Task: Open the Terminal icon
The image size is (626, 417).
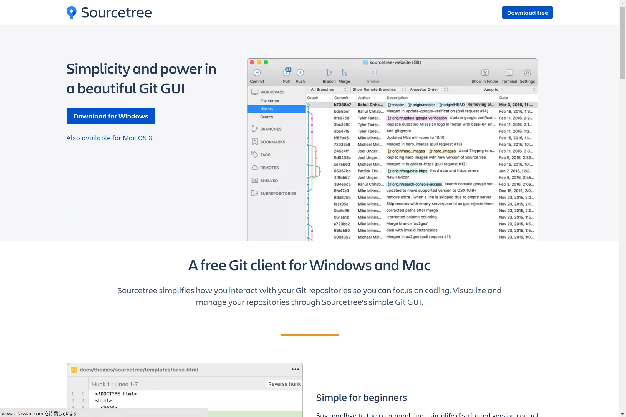Action: tap(509, 73)
